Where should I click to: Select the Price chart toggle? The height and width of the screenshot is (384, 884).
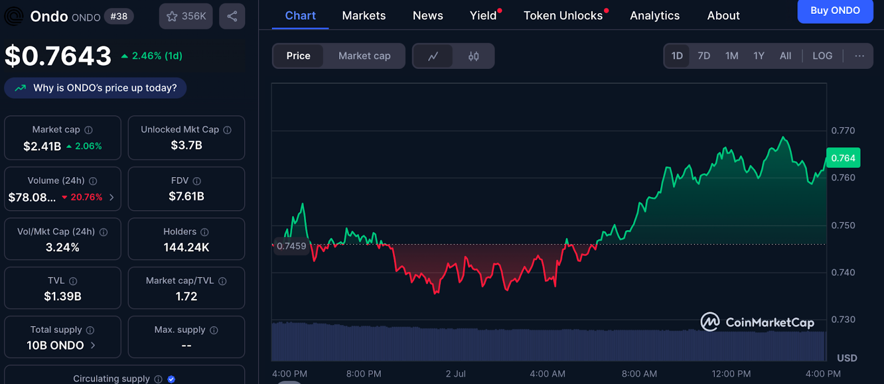298,56
